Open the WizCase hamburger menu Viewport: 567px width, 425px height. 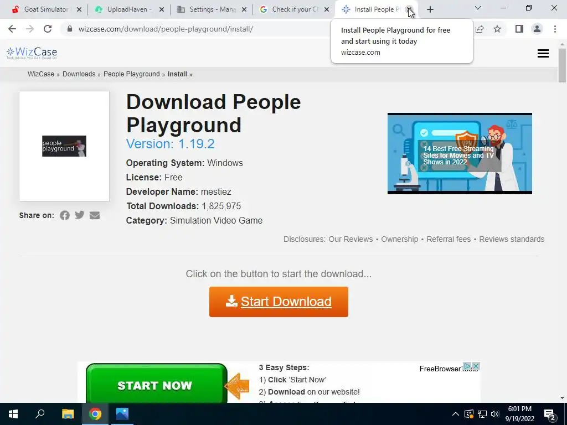[x=543, y=54]
